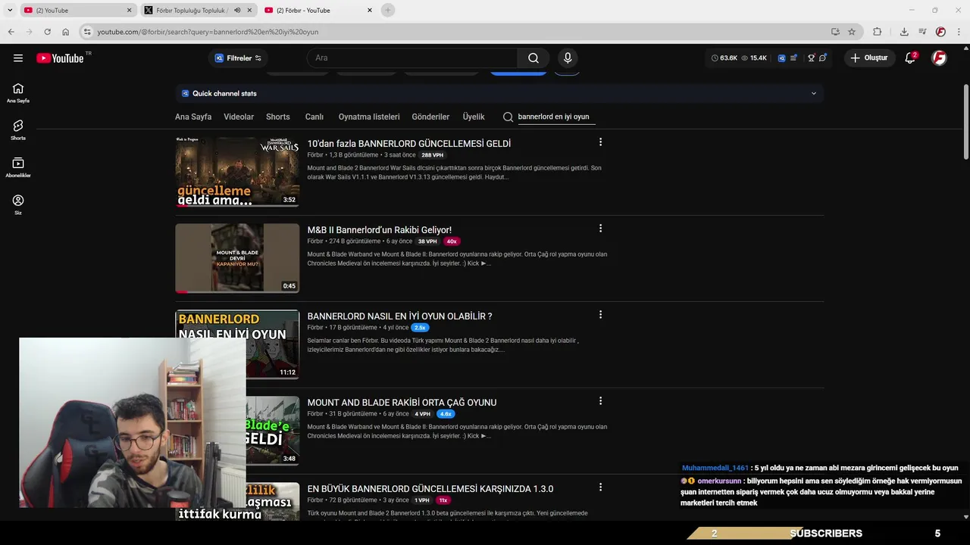Open browser extensions puzzle icon

point(877,32)
